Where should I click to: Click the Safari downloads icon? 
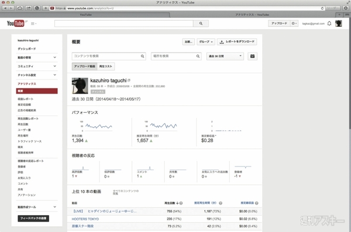(x=346, y=8)
